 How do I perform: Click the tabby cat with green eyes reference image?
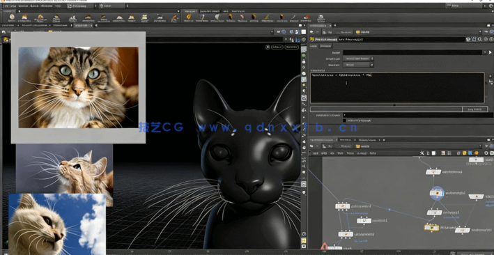[x=78, y=88]
